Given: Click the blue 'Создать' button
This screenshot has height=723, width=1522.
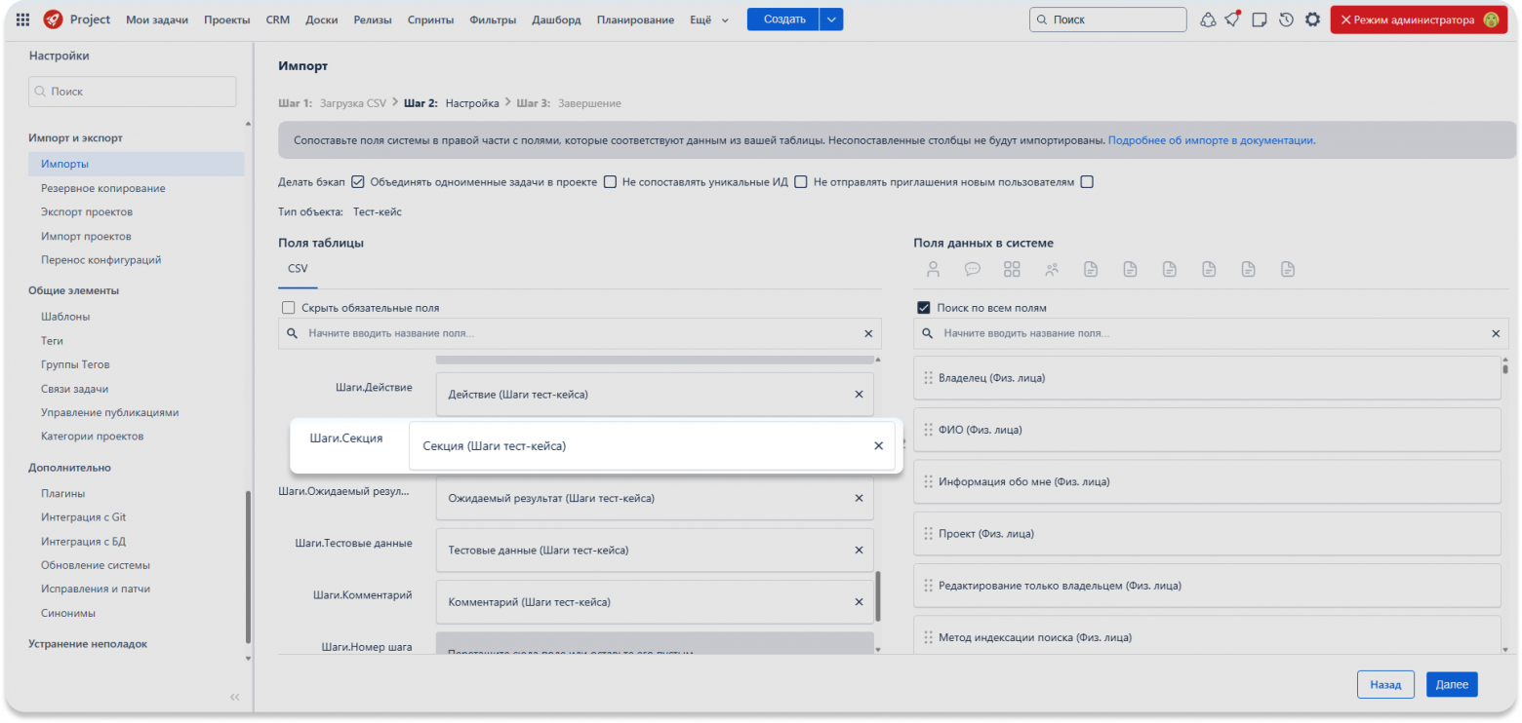Looking at the screenshot, I should pos(783,19).
